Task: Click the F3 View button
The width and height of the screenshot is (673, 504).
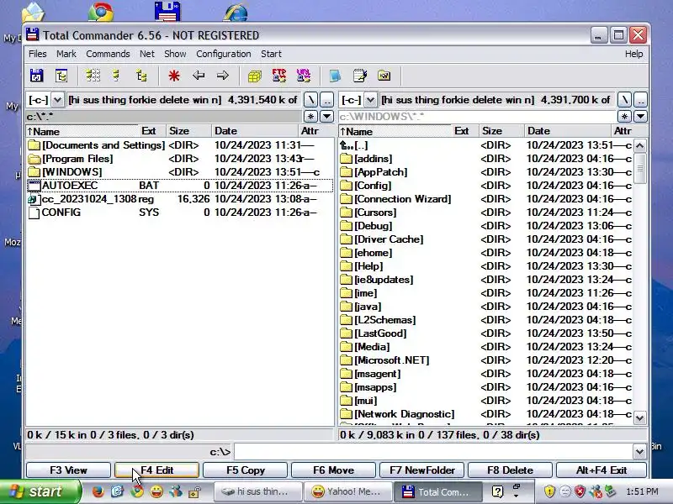Action: (68, 470)
